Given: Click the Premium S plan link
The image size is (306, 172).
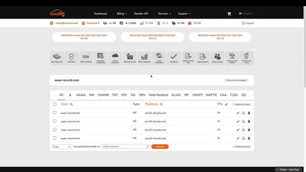Looking at the screenshot, I should [93, 23].
